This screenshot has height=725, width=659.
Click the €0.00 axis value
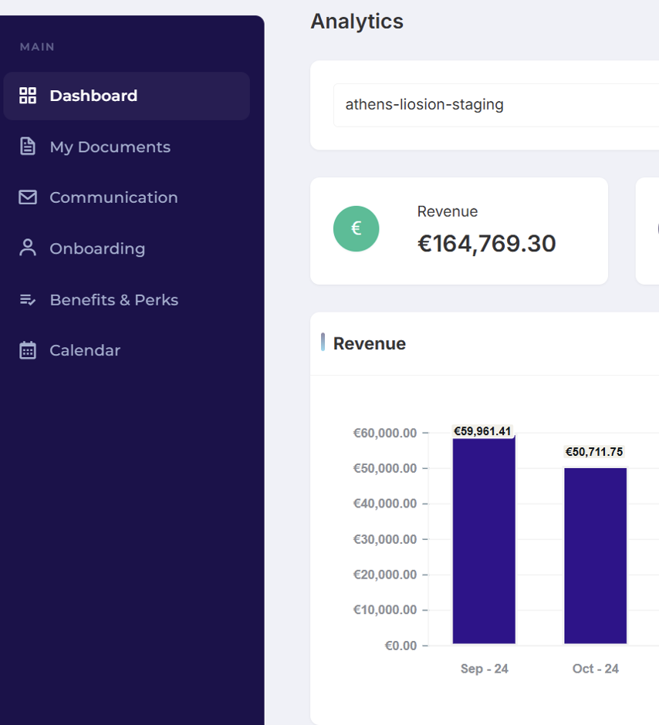pyautogui.click(x=400, y=646)
